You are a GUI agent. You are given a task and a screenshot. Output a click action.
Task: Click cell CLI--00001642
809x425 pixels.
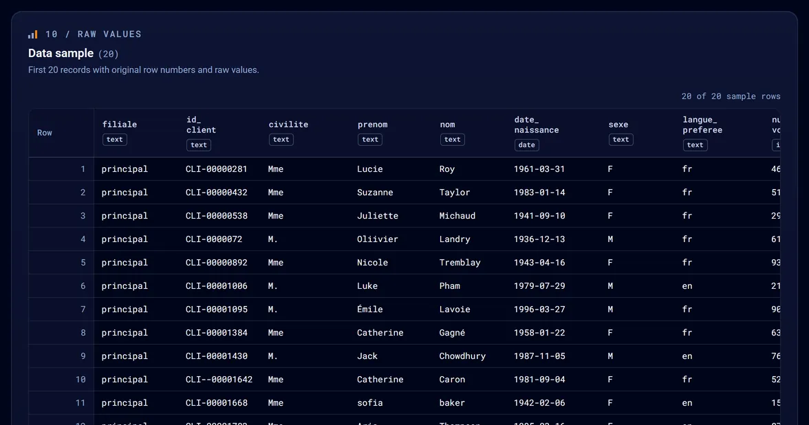coord(219,379)
